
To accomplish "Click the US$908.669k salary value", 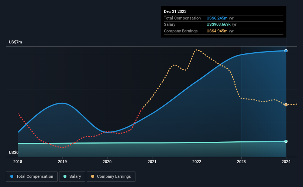I will 218,25.
